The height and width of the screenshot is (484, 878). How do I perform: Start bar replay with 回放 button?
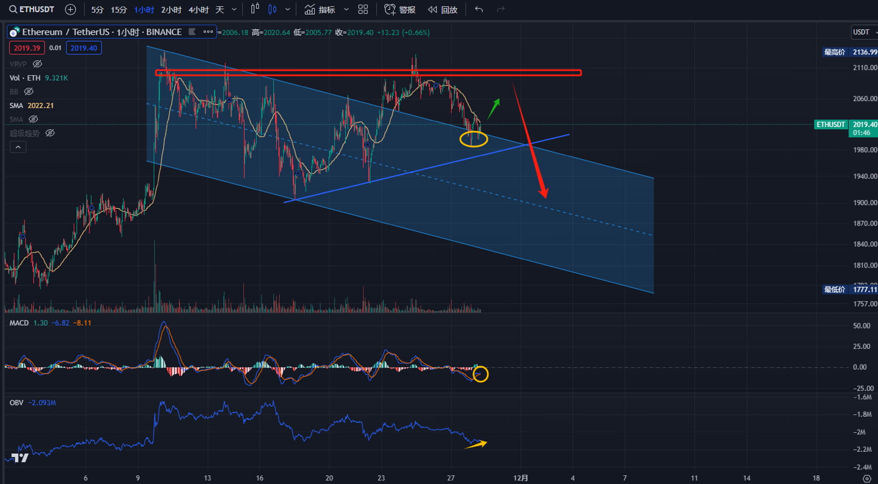coord(443,10)
